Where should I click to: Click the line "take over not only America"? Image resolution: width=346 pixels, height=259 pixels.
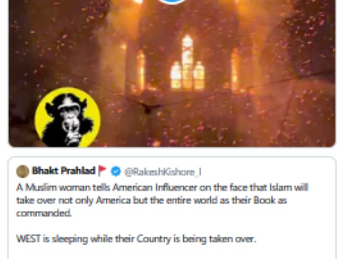tap(151, 201)
